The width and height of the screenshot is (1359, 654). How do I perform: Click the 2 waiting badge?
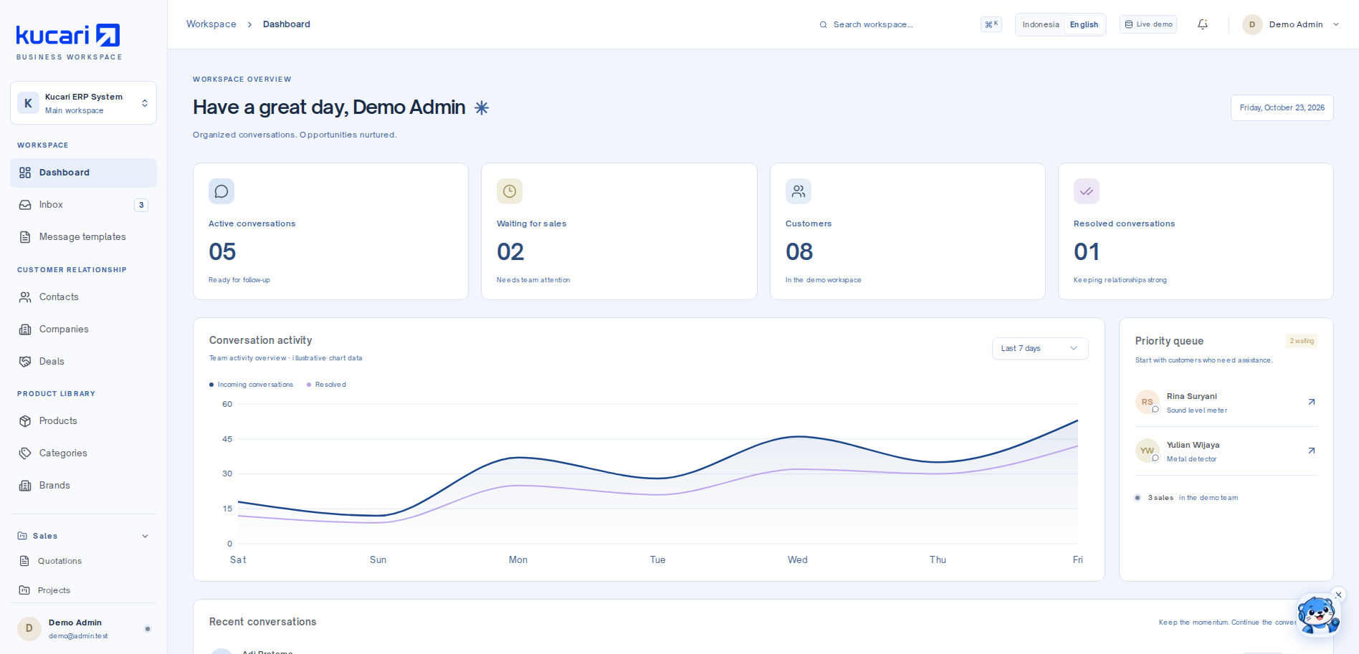click(1302, 341)
